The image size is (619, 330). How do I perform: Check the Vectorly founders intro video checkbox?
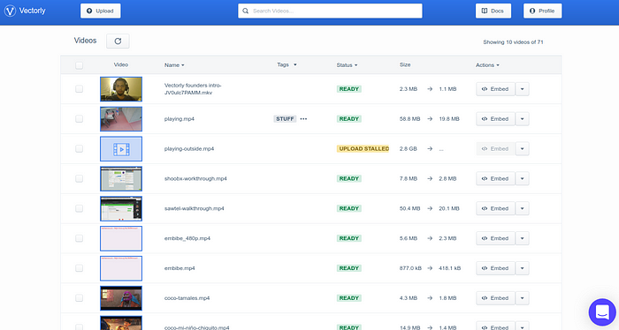pyautogui.click(x=79, y=89)
